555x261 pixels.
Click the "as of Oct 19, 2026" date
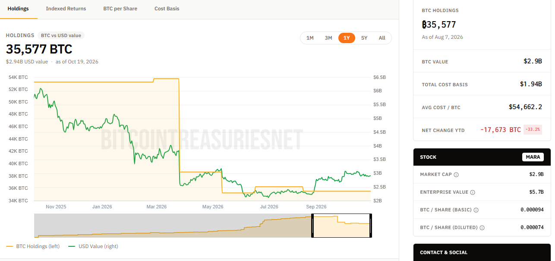[77, 62]
